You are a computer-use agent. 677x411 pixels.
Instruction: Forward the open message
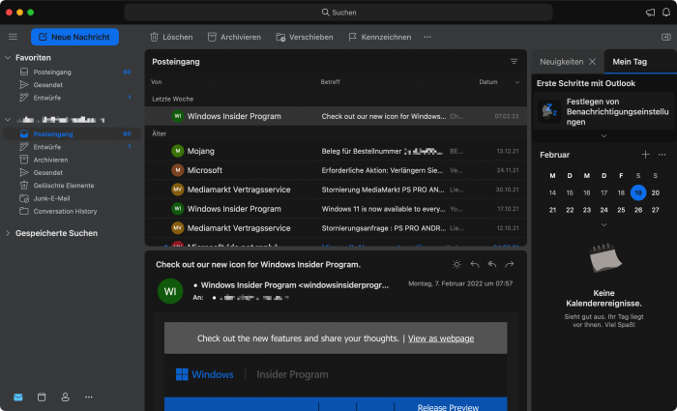[510, 264]
